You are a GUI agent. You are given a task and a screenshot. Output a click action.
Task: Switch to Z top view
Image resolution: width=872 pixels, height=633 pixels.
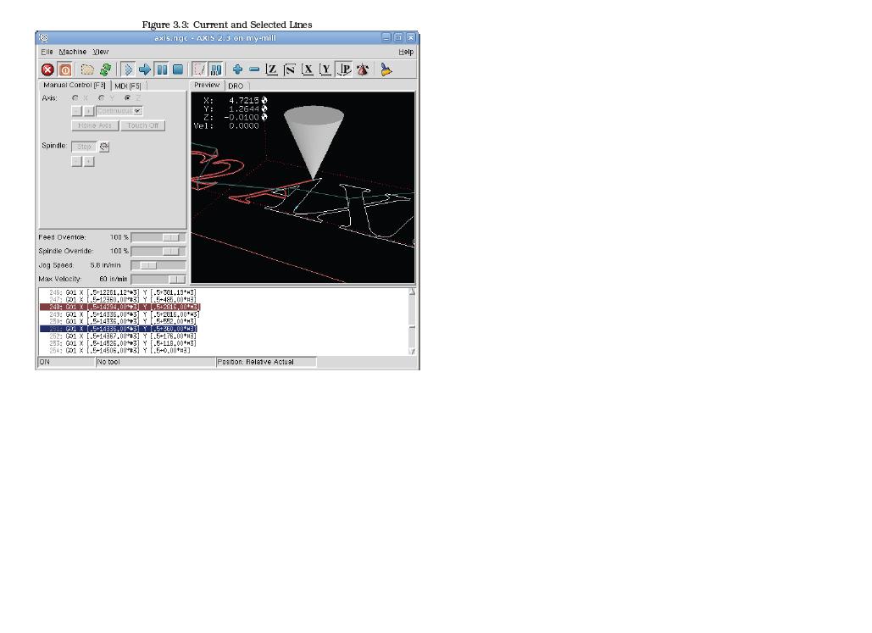click(x=271, y=69)
